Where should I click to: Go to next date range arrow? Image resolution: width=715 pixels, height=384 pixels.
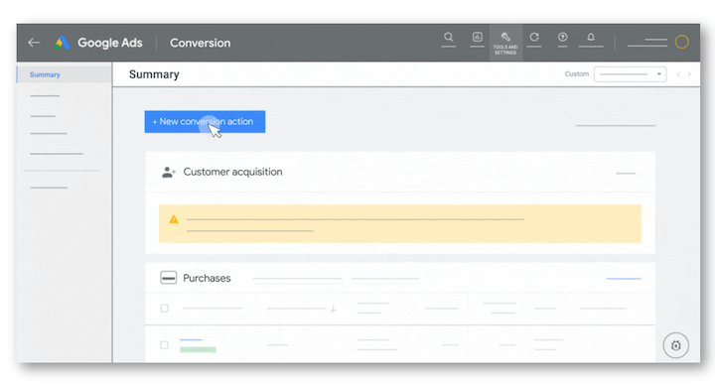(x=689, y=74)
